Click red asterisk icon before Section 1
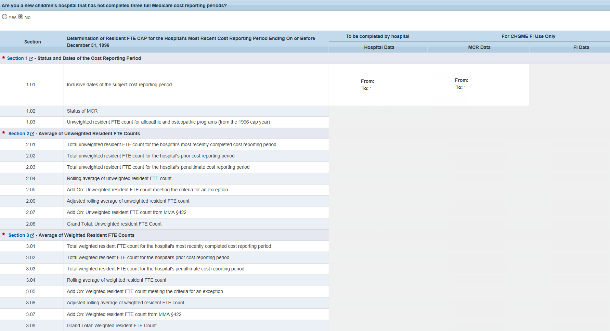This screenshot has width=610, height=331. [x=3, y=58]
